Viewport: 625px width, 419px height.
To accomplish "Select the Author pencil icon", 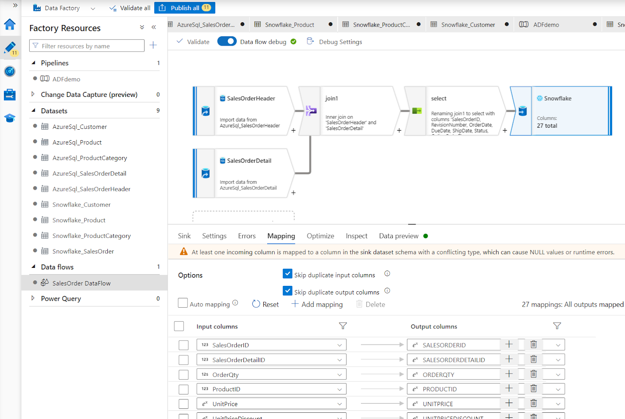I will click(10, 48).
